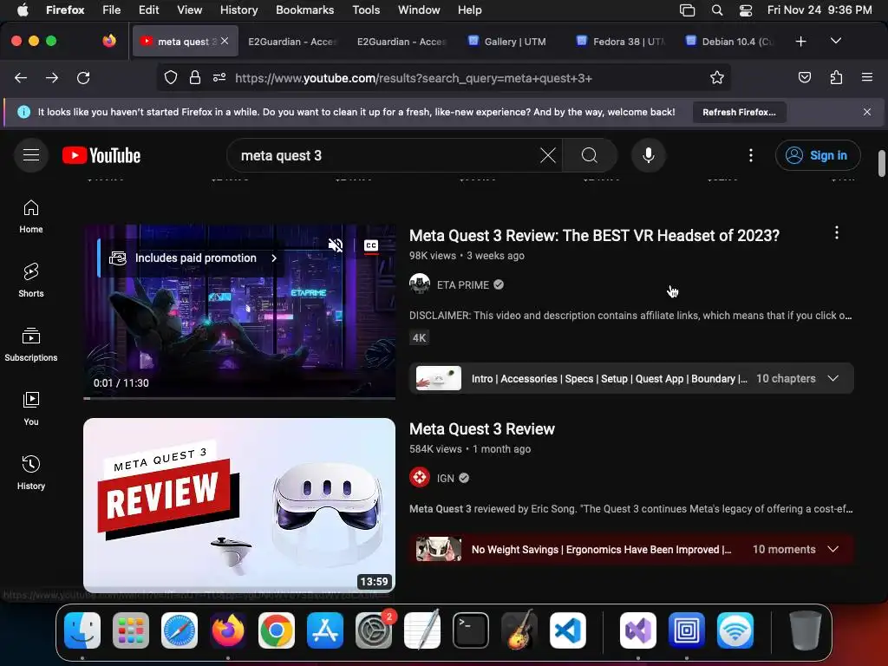Open the You section in sidebar

click(x=31, y=408)
